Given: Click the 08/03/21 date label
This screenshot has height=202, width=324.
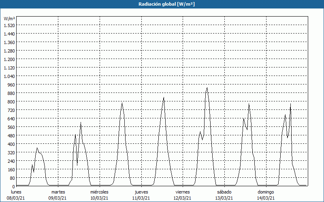Looking at the screenshot, I should point(16,198).
